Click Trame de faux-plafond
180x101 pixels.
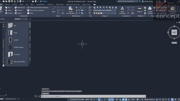point(36,10)
